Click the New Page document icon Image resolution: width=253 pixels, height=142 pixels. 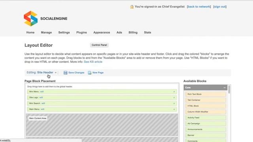click(90, 73)
